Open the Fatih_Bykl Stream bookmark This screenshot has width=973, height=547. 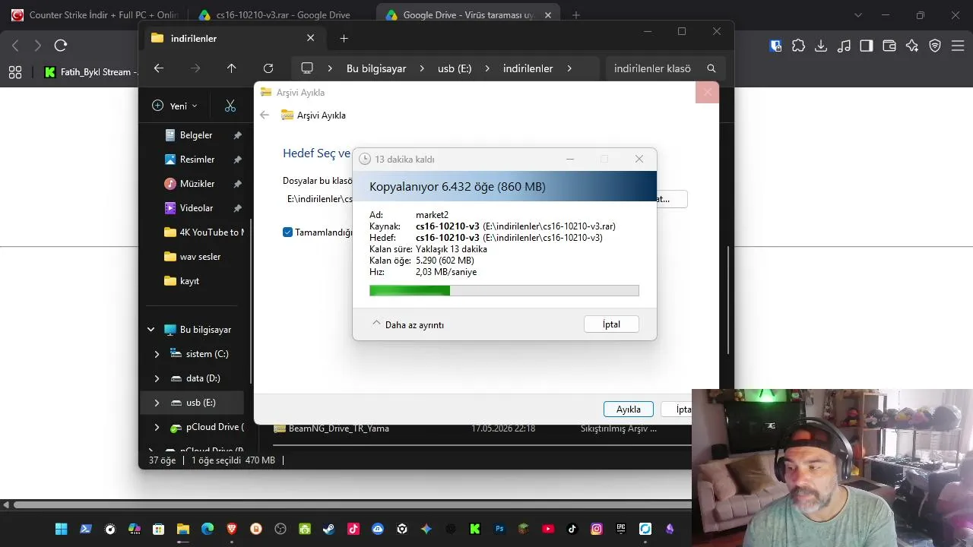point(90,72)
